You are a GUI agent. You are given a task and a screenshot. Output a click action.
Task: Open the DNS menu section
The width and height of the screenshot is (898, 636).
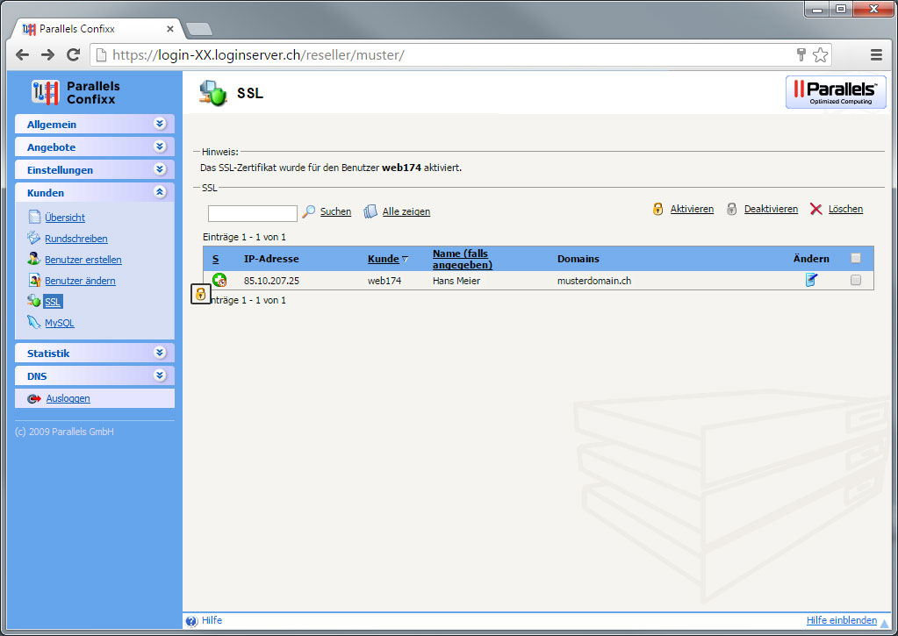coord(95,376)
